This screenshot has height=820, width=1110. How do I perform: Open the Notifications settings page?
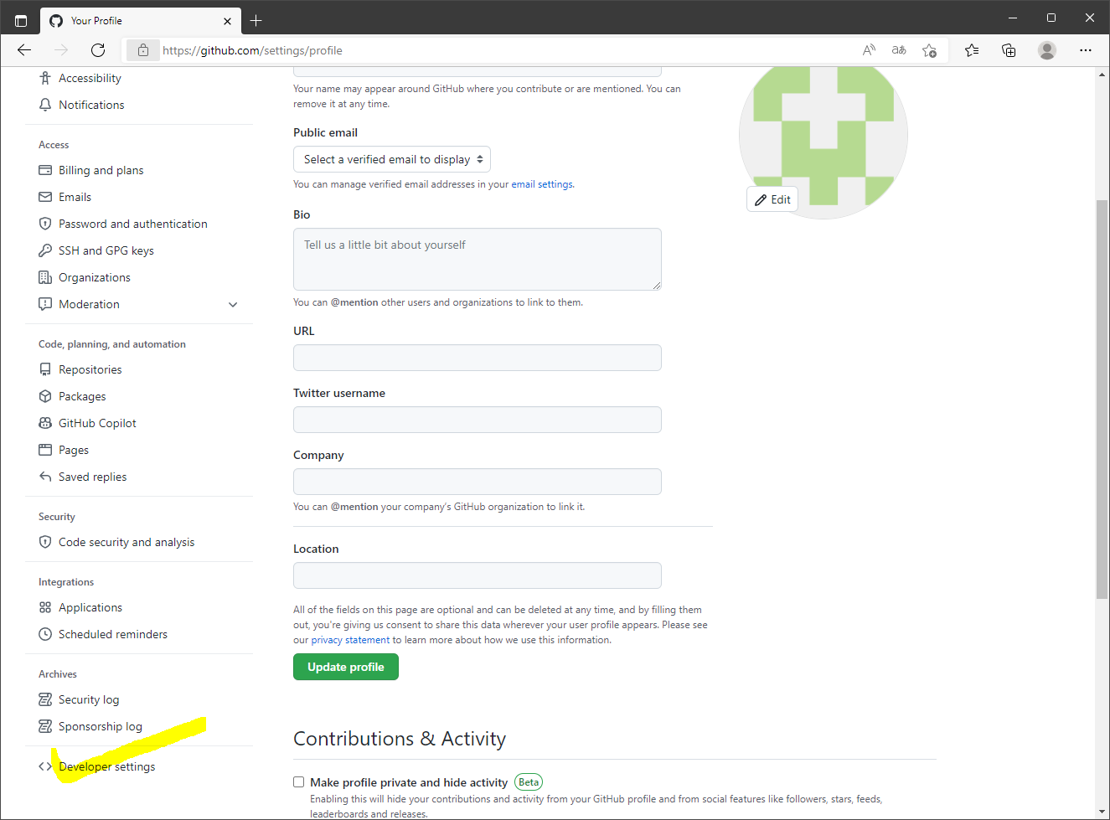91,105
